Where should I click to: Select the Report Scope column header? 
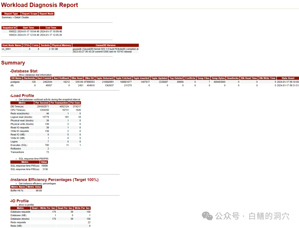pos(30,14)
